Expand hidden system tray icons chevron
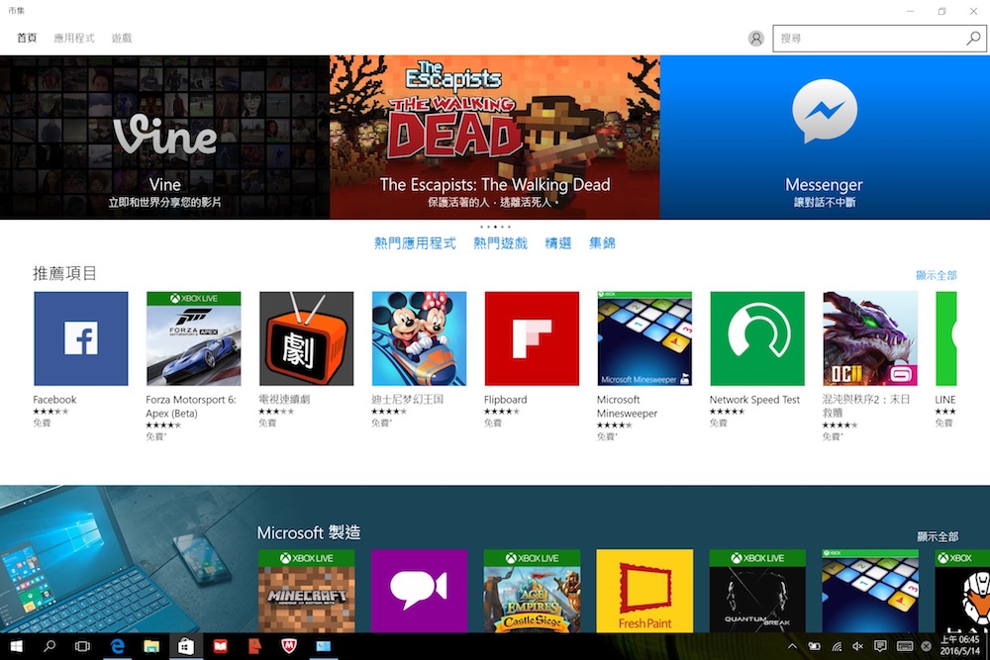990x660 pixels. [793, 646]
